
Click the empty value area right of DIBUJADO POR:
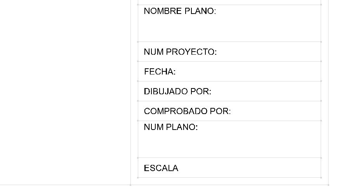266,91
